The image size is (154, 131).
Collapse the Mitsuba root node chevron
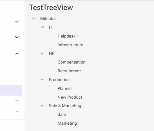coord(34,18)
